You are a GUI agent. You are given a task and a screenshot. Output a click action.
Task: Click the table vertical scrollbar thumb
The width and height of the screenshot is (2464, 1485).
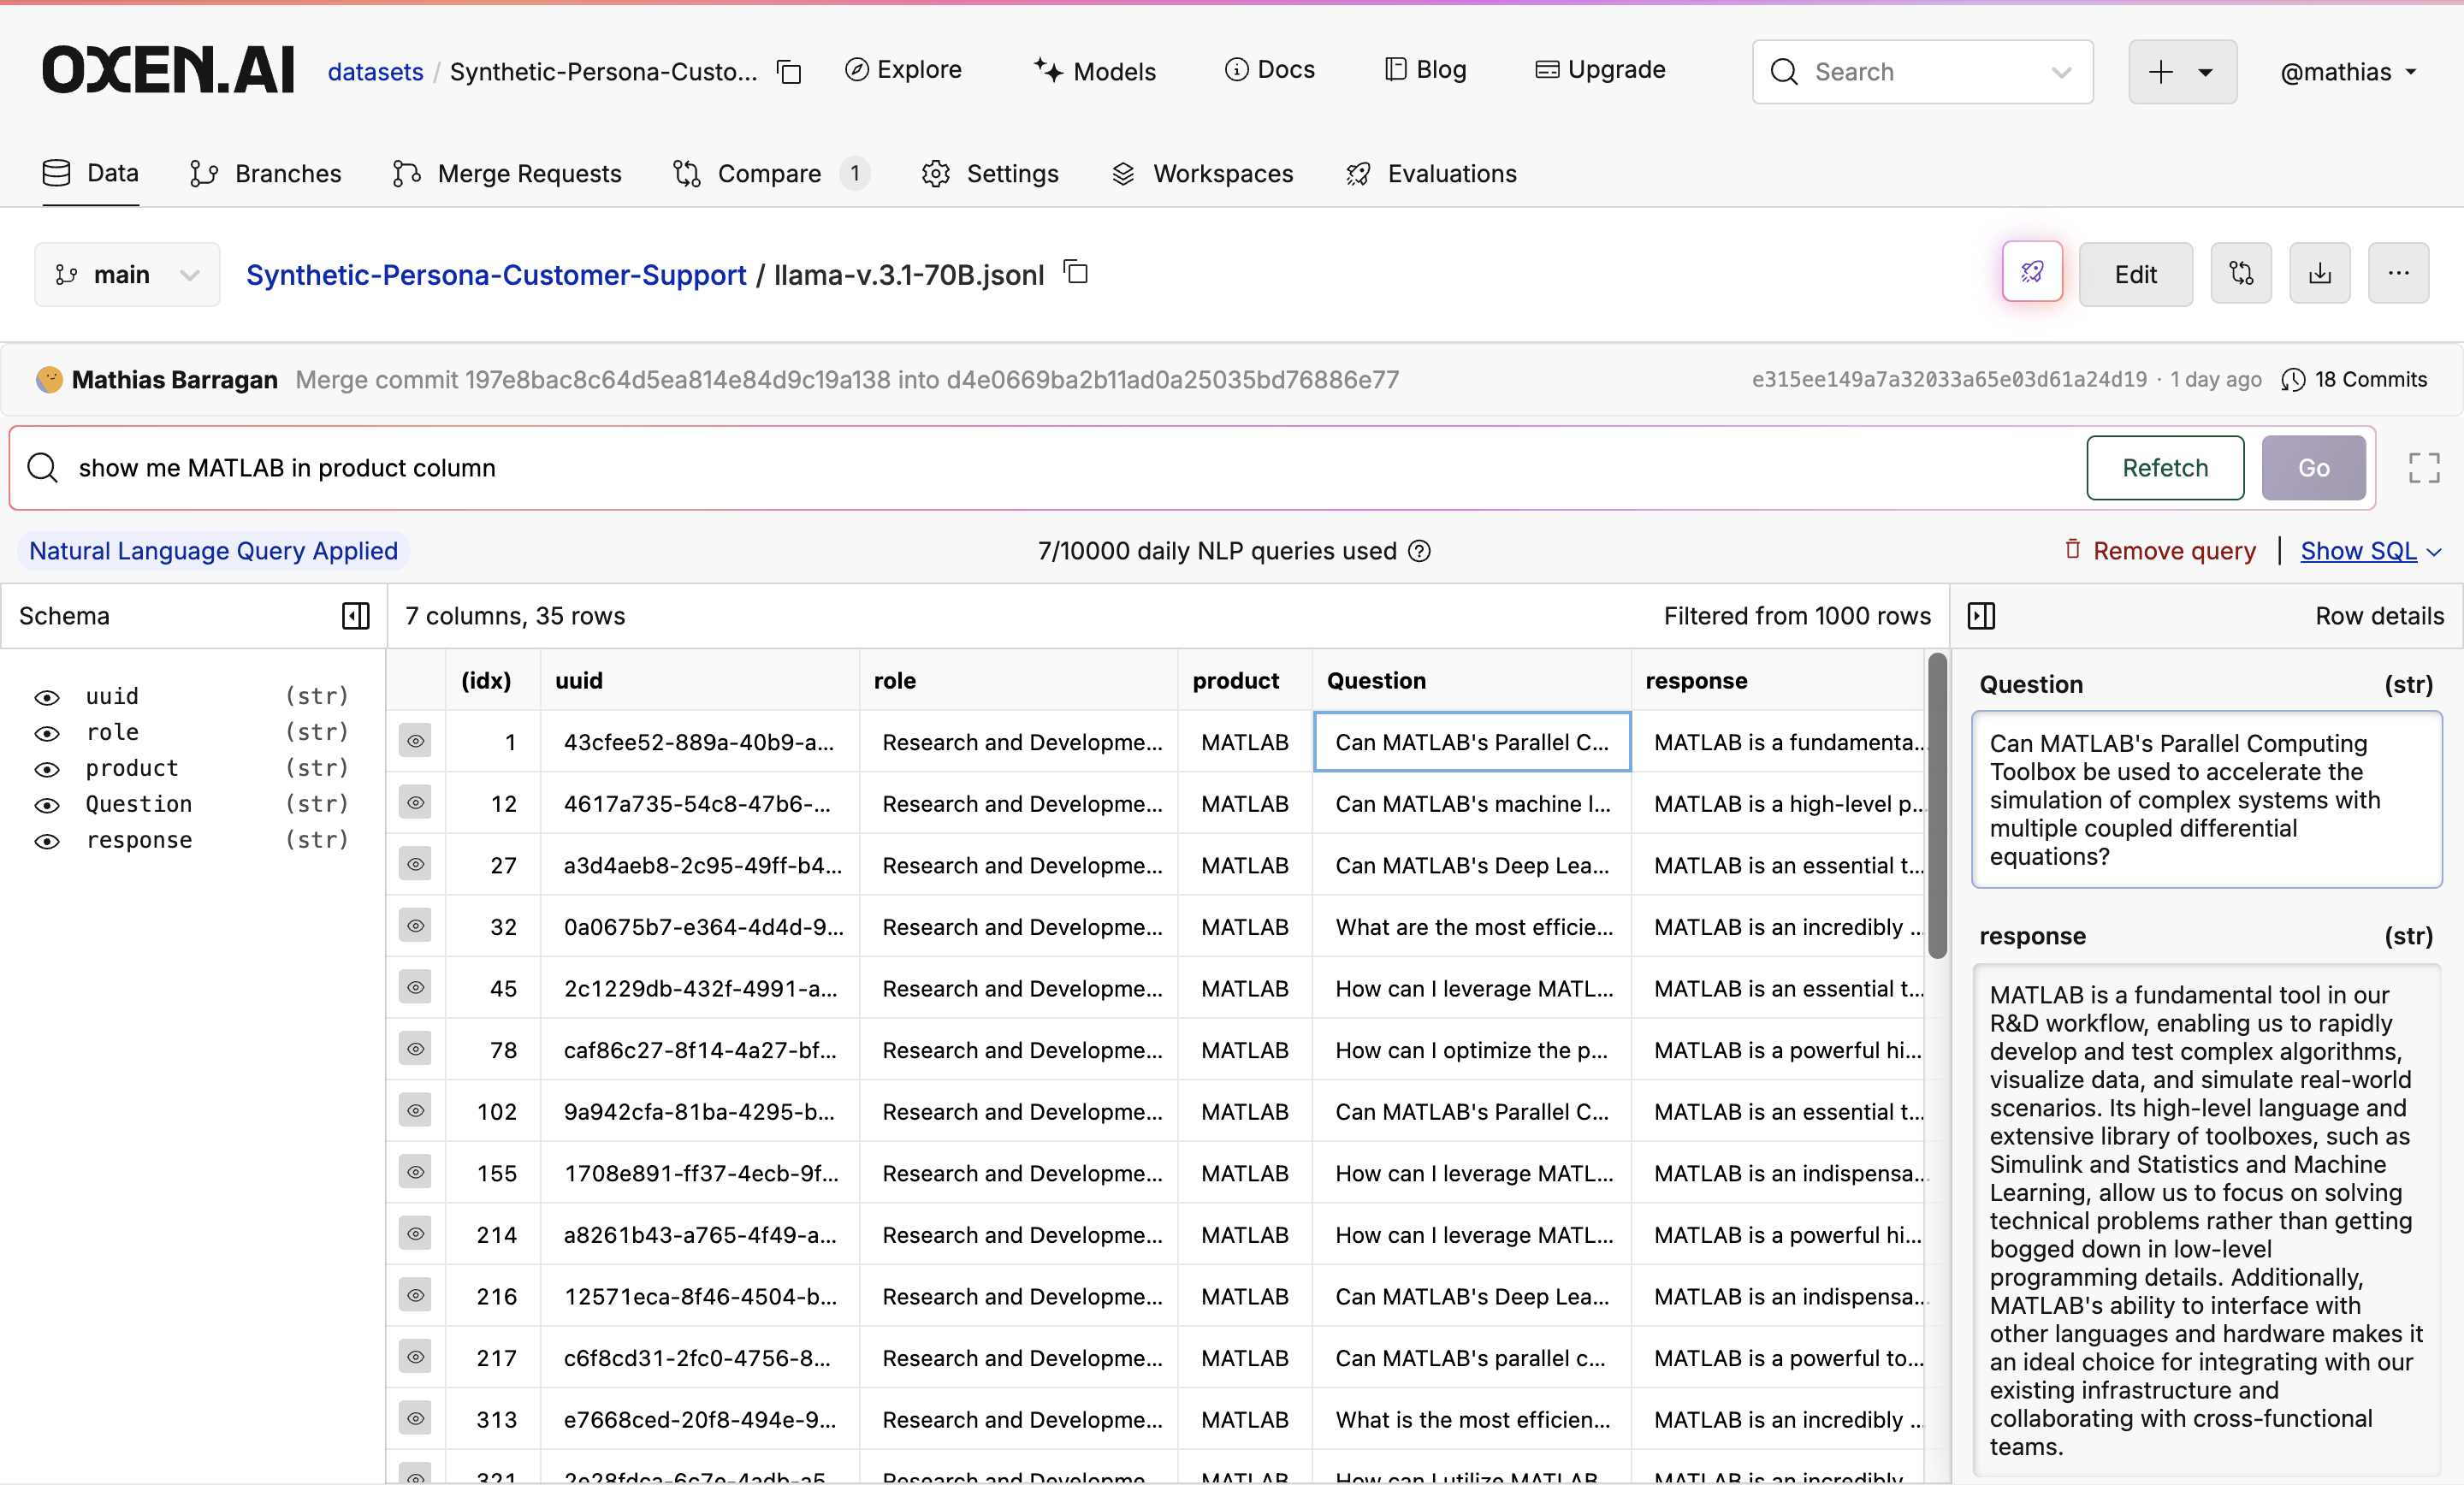1937,805
